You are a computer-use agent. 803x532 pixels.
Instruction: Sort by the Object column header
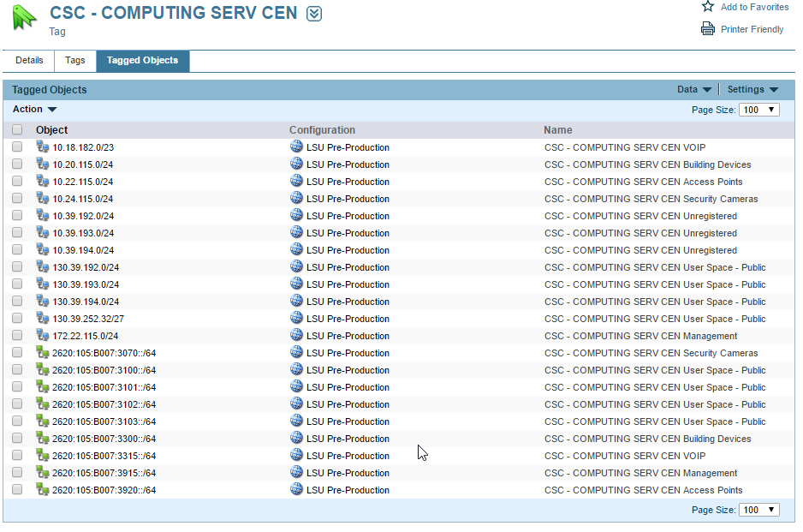click(51, 130)
